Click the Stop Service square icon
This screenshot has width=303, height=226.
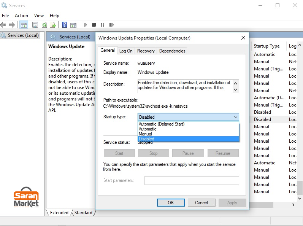pos(94,25)
